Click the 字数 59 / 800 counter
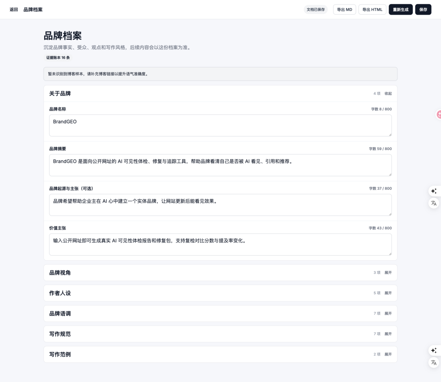 point(380,149)
